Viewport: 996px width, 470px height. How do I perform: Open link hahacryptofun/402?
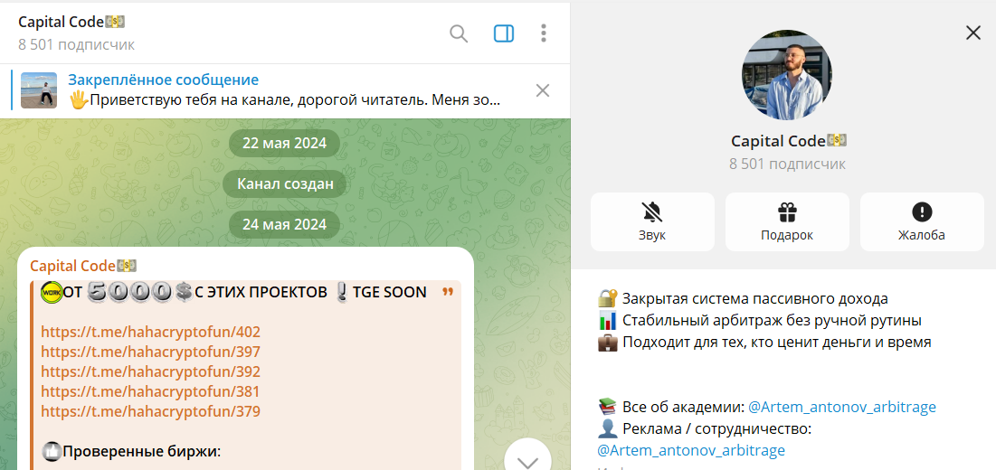(x=150, y=332)
